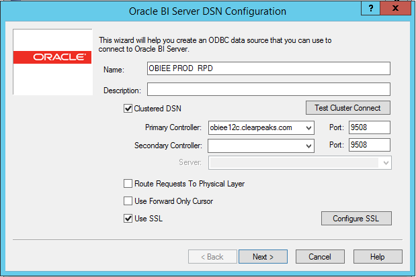Click the Name field containing OBIEE PROD RPD
416x277 pixels.
(x=269, y=68)
